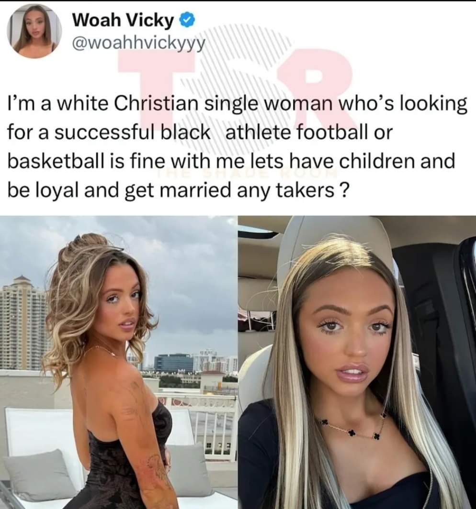Select the line starting with basketball is fine
Viewport: 476px width, 509px height.
point(231,161)
